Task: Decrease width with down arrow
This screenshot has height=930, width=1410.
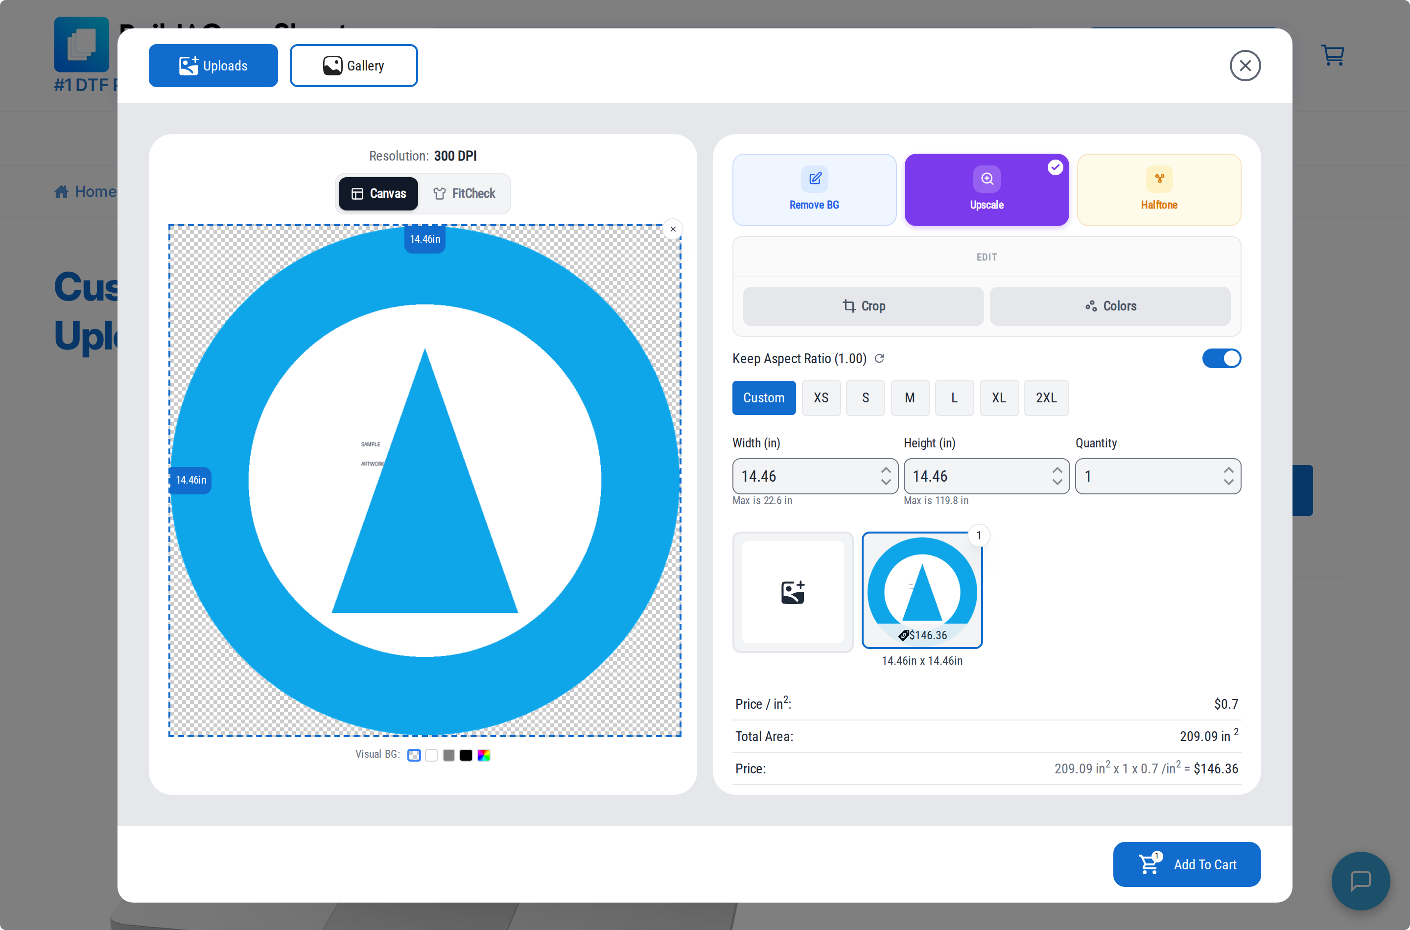Action: [x=886, y=482]
